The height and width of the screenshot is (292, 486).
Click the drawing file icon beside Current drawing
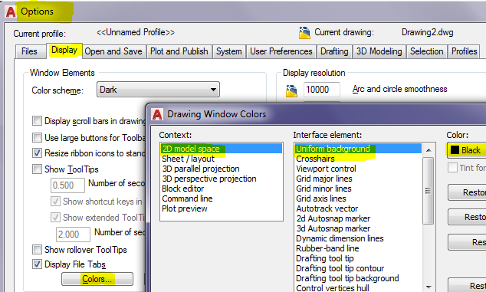304,32
